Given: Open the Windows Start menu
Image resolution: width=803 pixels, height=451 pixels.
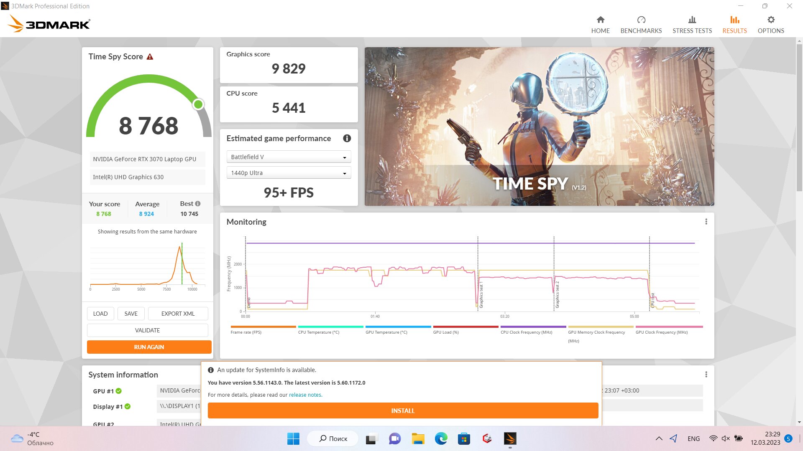Looking at the screenshot, I should (293, 438).
